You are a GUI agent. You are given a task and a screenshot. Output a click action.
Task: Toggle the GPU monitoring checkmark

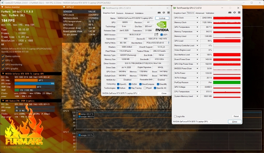point(3,64)
